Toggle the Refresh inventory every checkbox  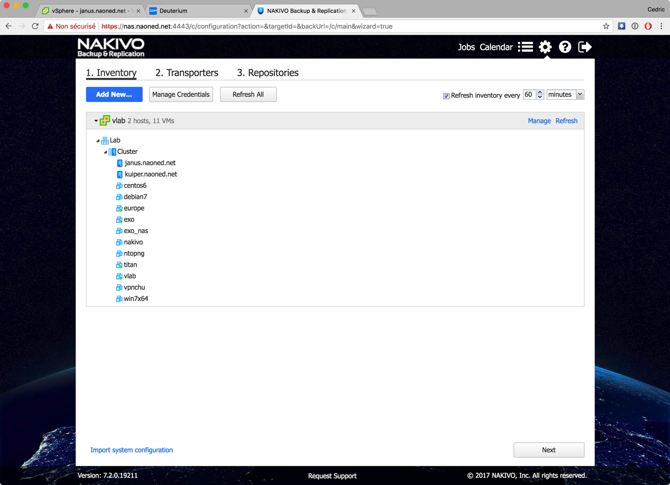[446, 96]
